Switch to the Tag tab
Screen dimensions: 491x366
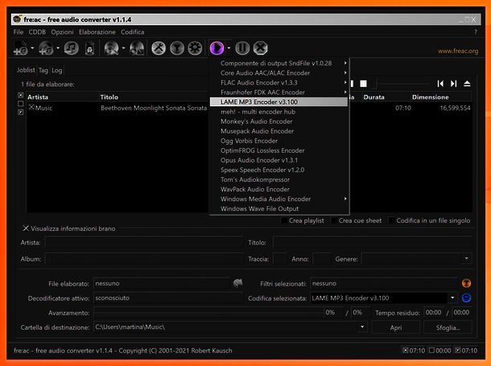43,71
